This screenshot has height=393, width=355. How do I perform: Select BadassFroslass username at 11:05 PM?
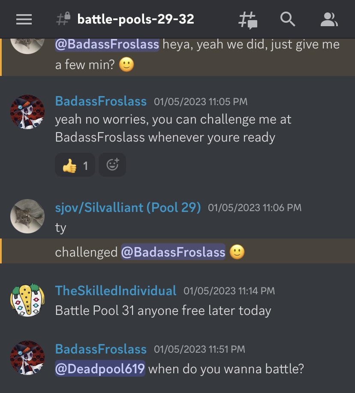point(101,101)
